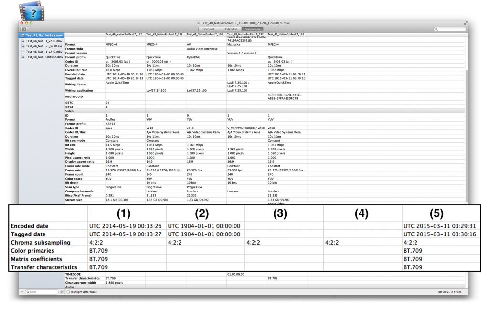The image size is (489, 309).
Task: Switch to the General tab
Action: [x=209, y=29]
